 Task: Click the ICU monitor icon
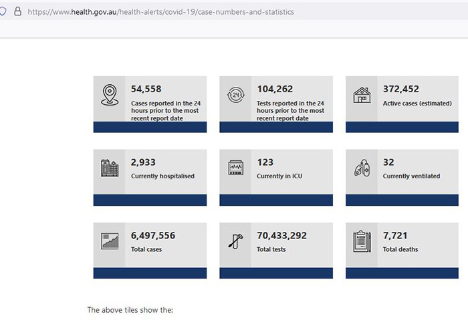(235, 168)
